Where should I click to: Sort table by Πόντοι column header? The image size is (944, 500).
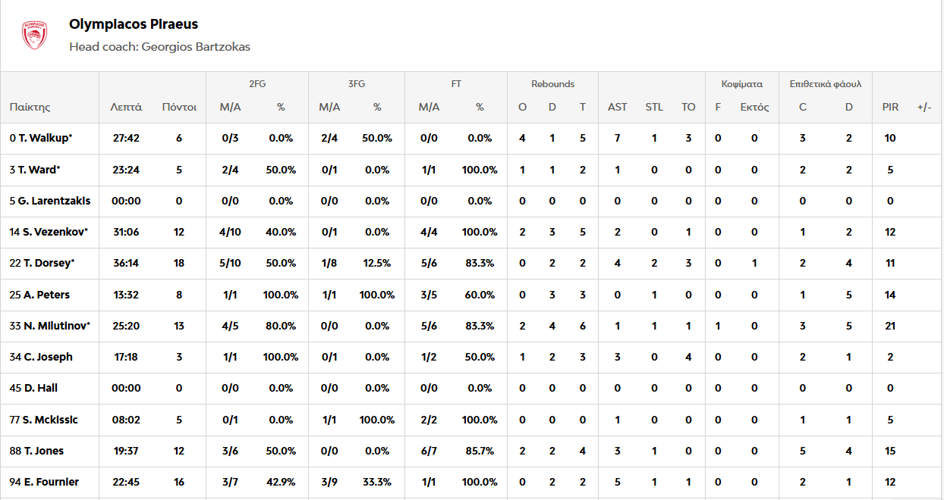click(179, 107)
